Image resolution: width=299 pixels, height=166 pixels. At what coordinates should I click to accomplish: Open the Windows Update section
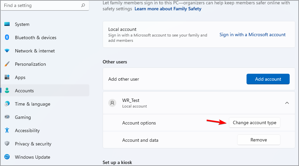pyautogui.click(x=33, y=157)
